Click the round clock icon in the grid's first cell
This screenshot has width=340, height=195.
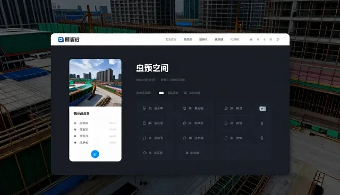[144, 108]
